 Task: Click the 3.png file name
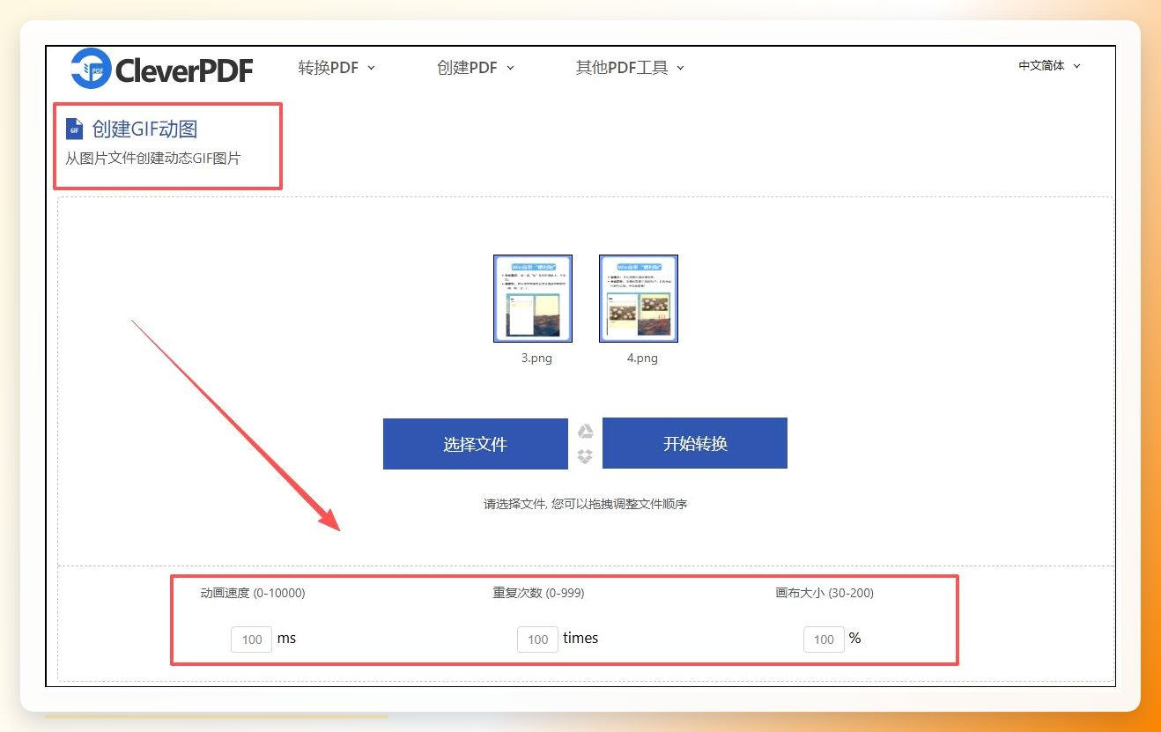click(536, 359)
